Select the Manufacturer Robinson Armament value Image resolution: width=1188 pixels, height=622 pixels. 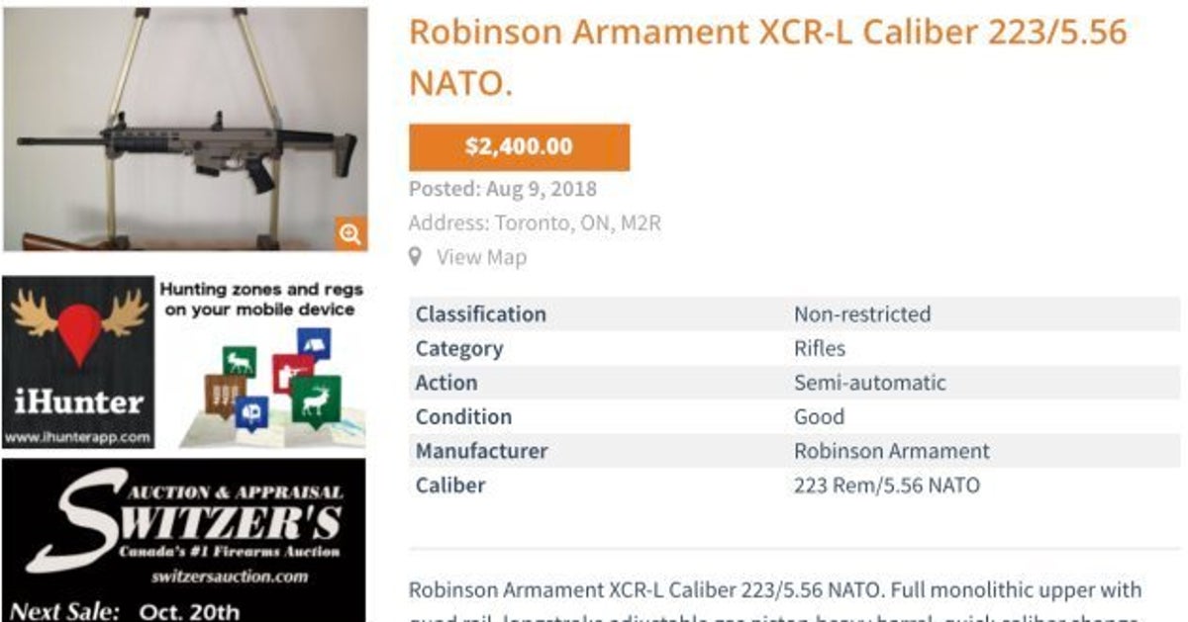891,451
